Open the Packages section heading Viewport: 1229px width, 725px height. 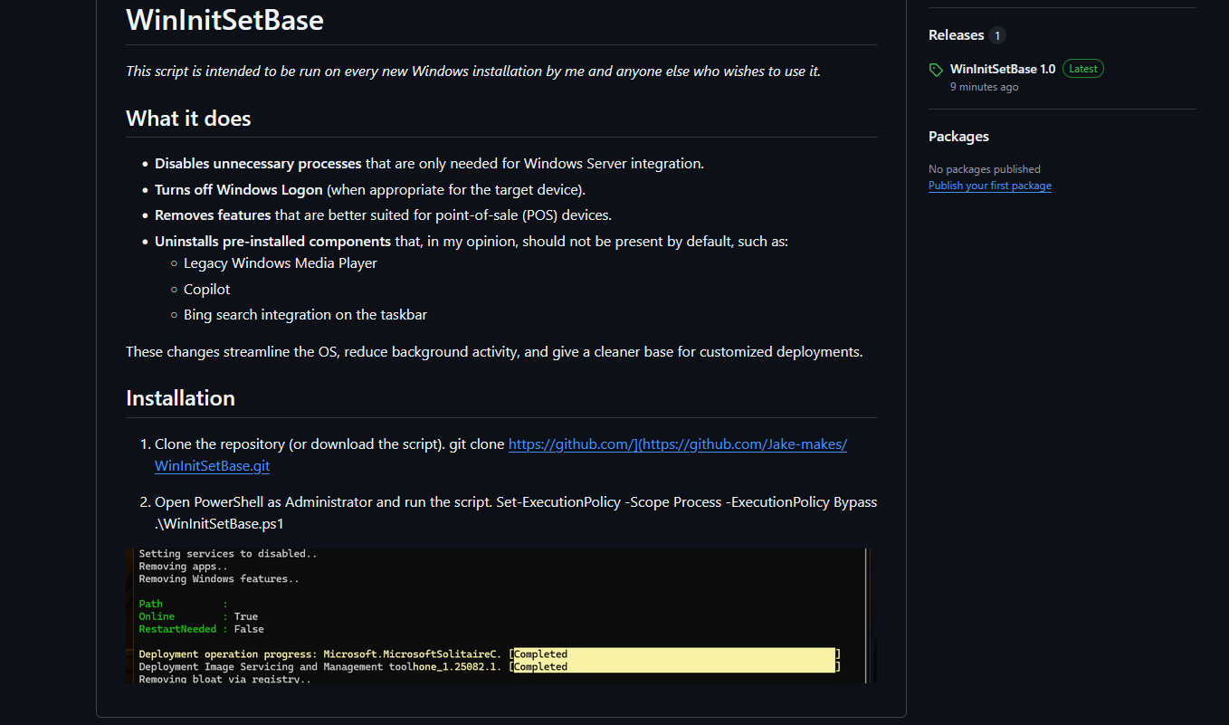(x=958, y=137)
